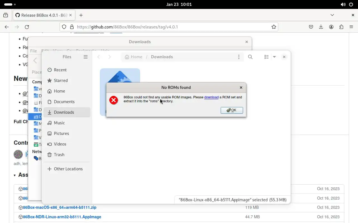Open a new browser tab
Viewport: 358px width, 223px height.
click(x=81, y=15)
